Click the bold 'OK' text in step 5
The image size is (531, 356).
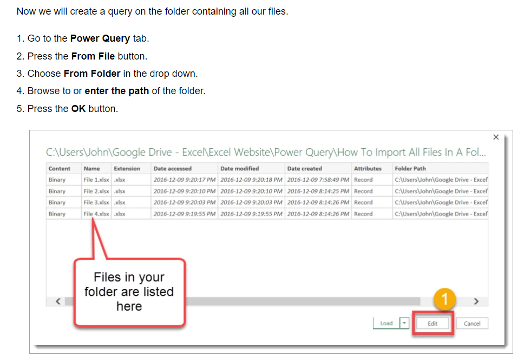click(x=78, y=109)
